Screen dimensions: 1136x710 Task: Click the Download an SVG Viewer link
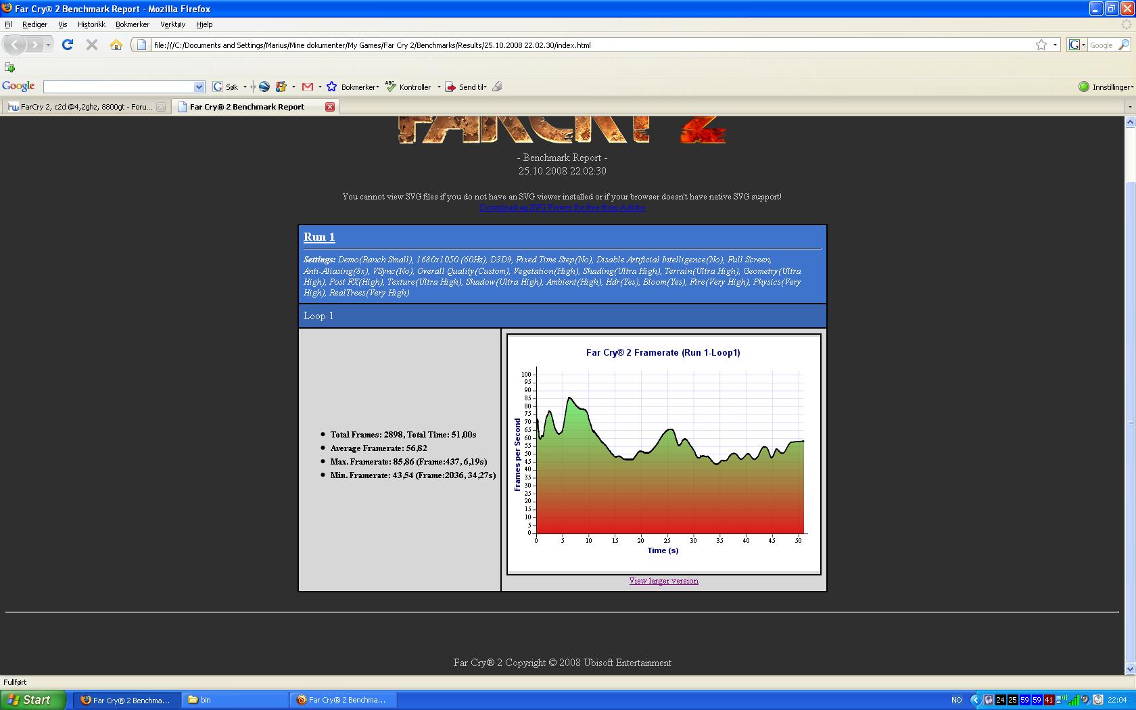pyautogui.click(x=562, y=208)
